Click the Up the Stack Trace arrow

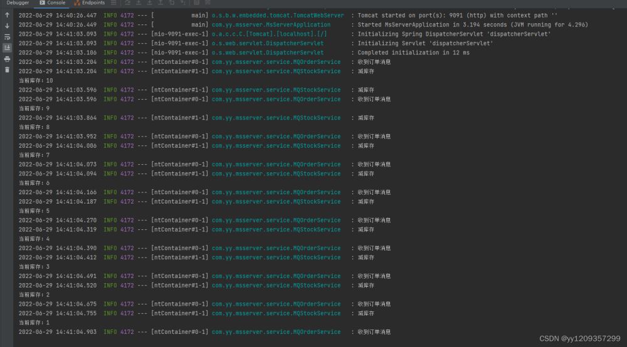click(7, 14)
